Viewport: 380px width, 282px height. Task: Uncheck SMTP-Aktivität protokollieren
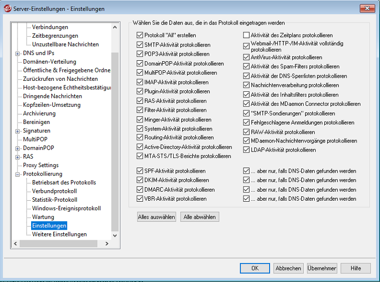pos(140,45)
